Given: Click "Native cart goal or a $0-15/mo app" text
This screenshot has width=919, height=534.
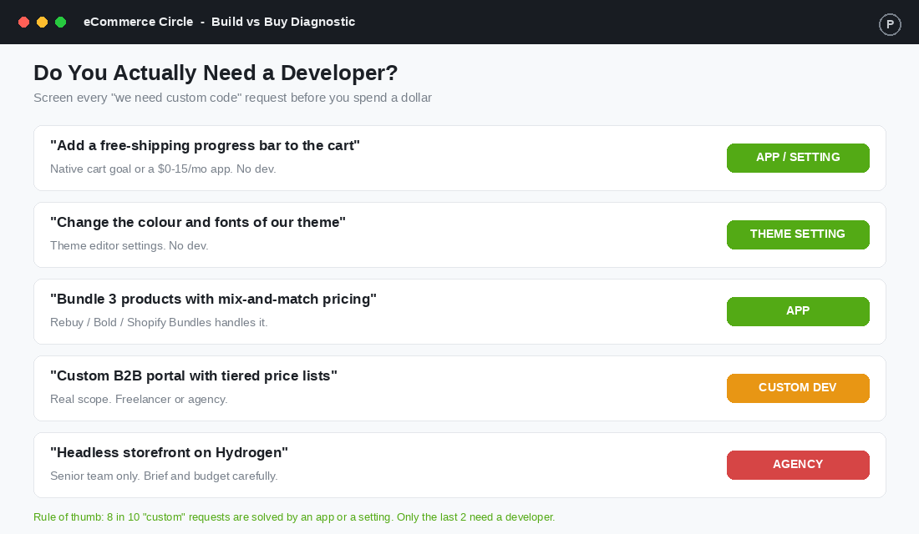Looking at the screenshot, I should click(163, 169).
